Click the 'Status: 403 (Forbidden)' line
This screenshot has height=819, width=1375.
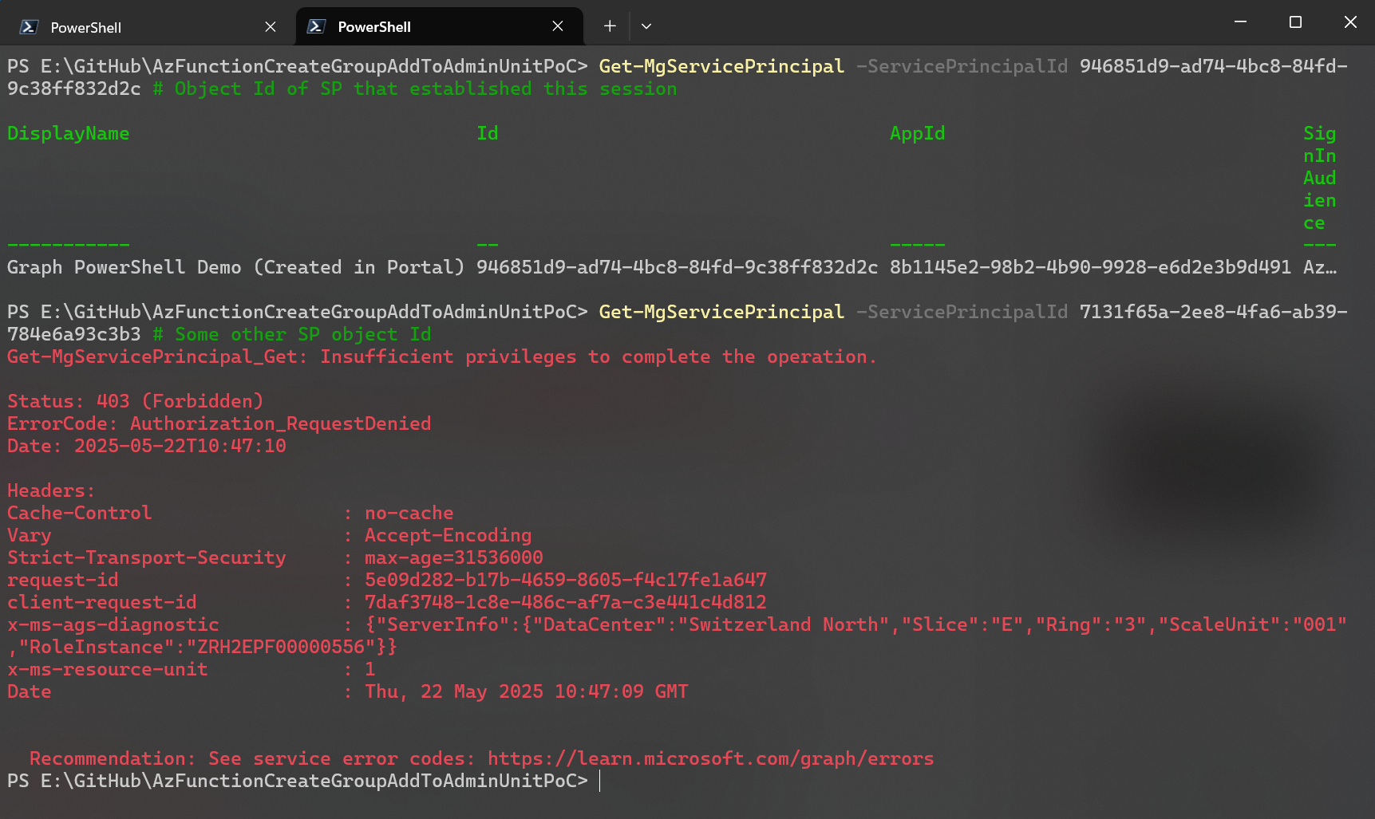pos(136,401)
